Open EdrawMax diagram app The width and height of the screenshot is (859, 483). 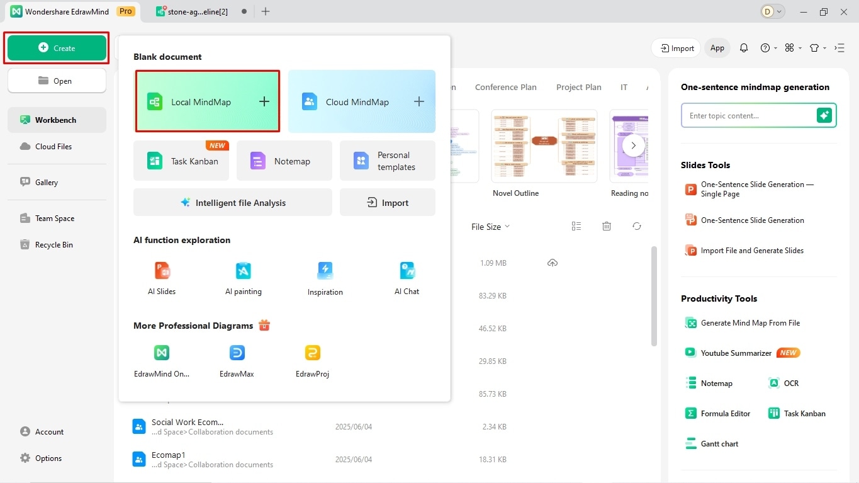[237, 361]
